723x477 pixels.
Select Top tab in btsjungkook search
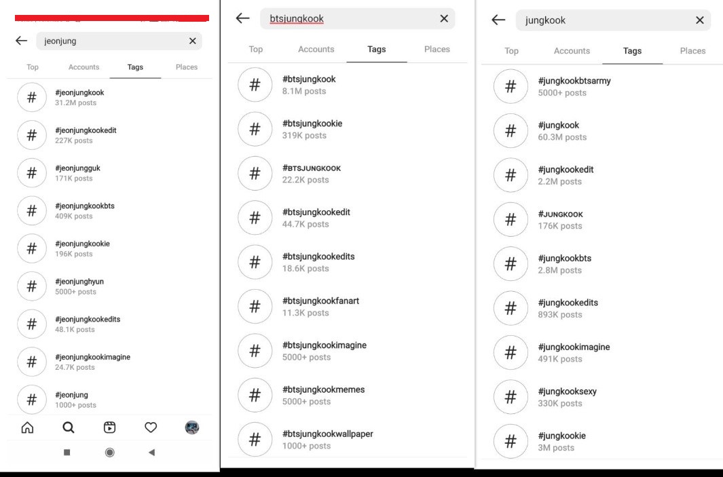click(256, 49)
